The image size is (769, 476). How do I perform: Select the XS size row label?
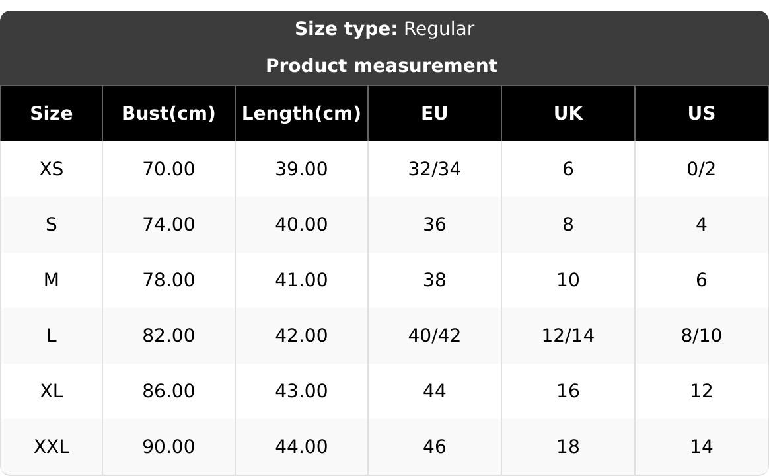coord(52,169)
